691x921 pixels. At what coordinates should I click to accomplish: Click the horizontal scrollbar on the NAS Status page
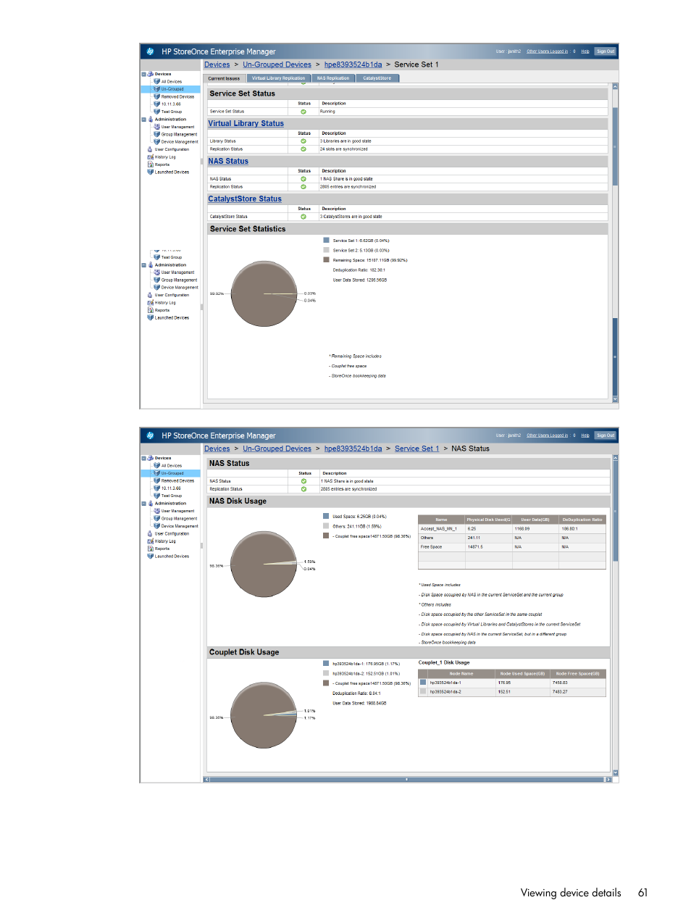click(x=407, y=780)
